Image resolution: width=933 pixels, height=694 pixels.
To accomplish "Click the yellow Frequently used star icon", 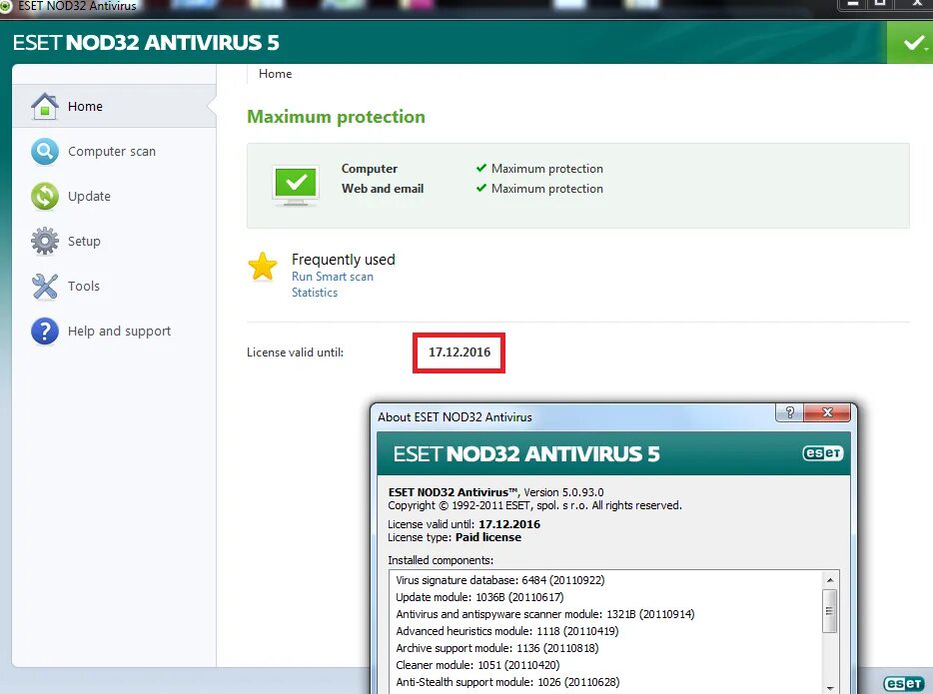I will [x=263, y=266].
